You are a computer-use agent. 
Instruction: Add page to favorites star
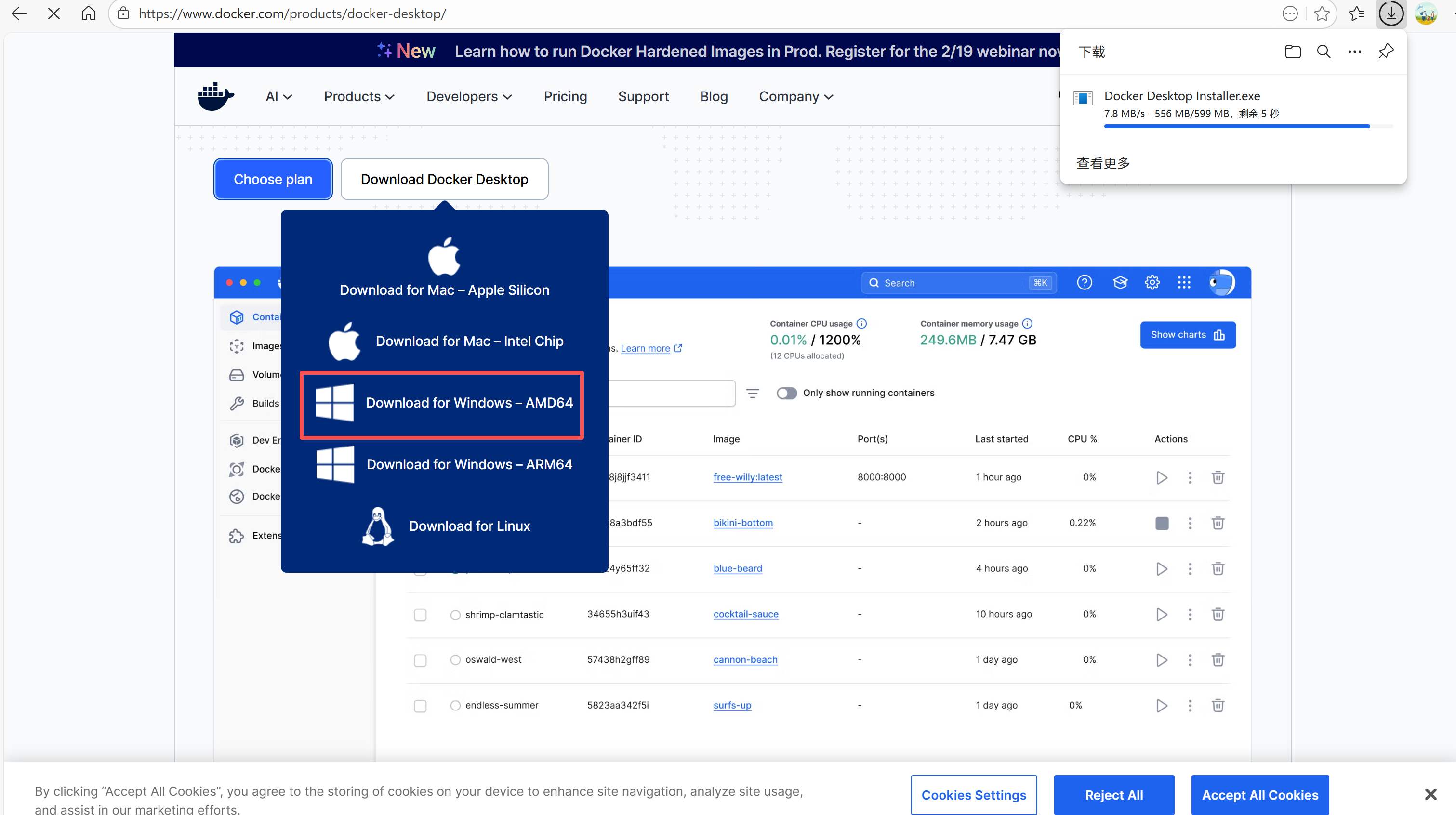[x=1322, y=13]
